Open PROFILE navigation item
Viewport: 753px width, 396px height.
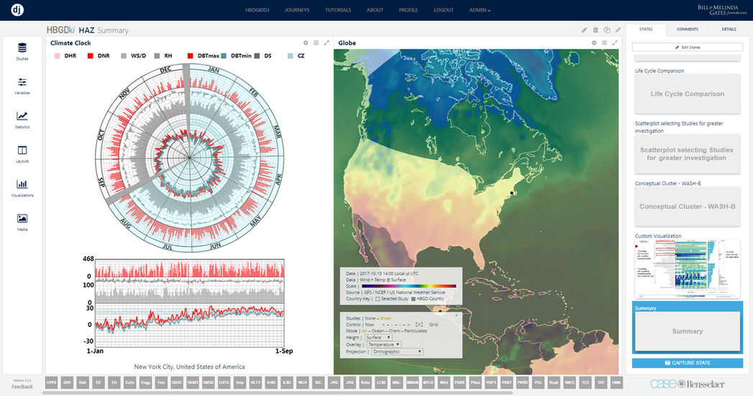pyautogui.click(x=409, y=10)
